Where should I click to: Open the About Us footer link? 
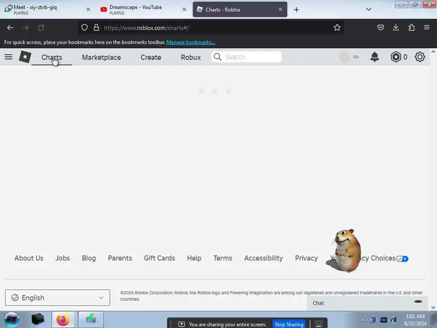29,258
